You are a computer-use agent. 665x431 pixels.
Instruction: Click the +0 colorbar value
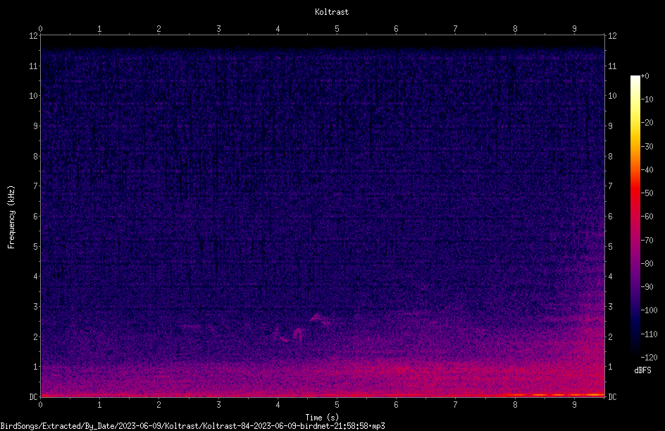(x=645, y=76)
